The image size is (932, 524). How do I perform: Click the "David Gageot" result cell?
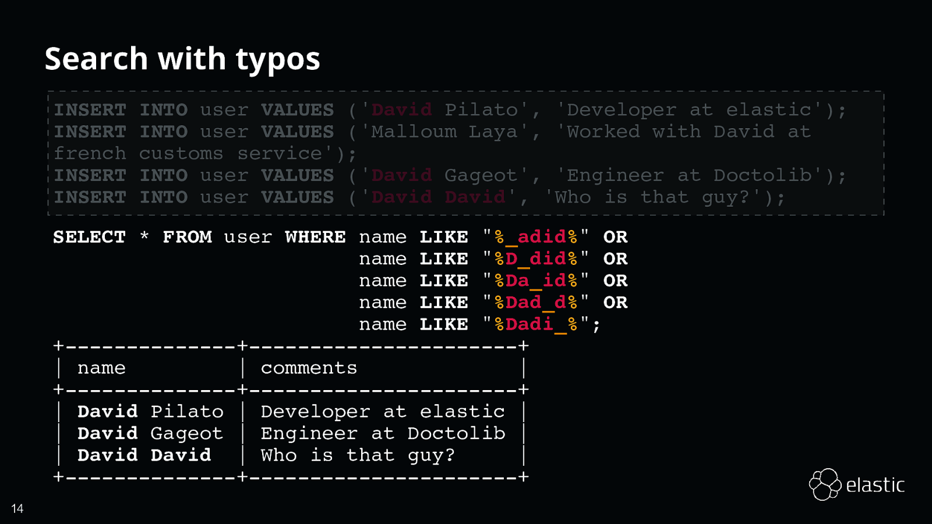150,434
